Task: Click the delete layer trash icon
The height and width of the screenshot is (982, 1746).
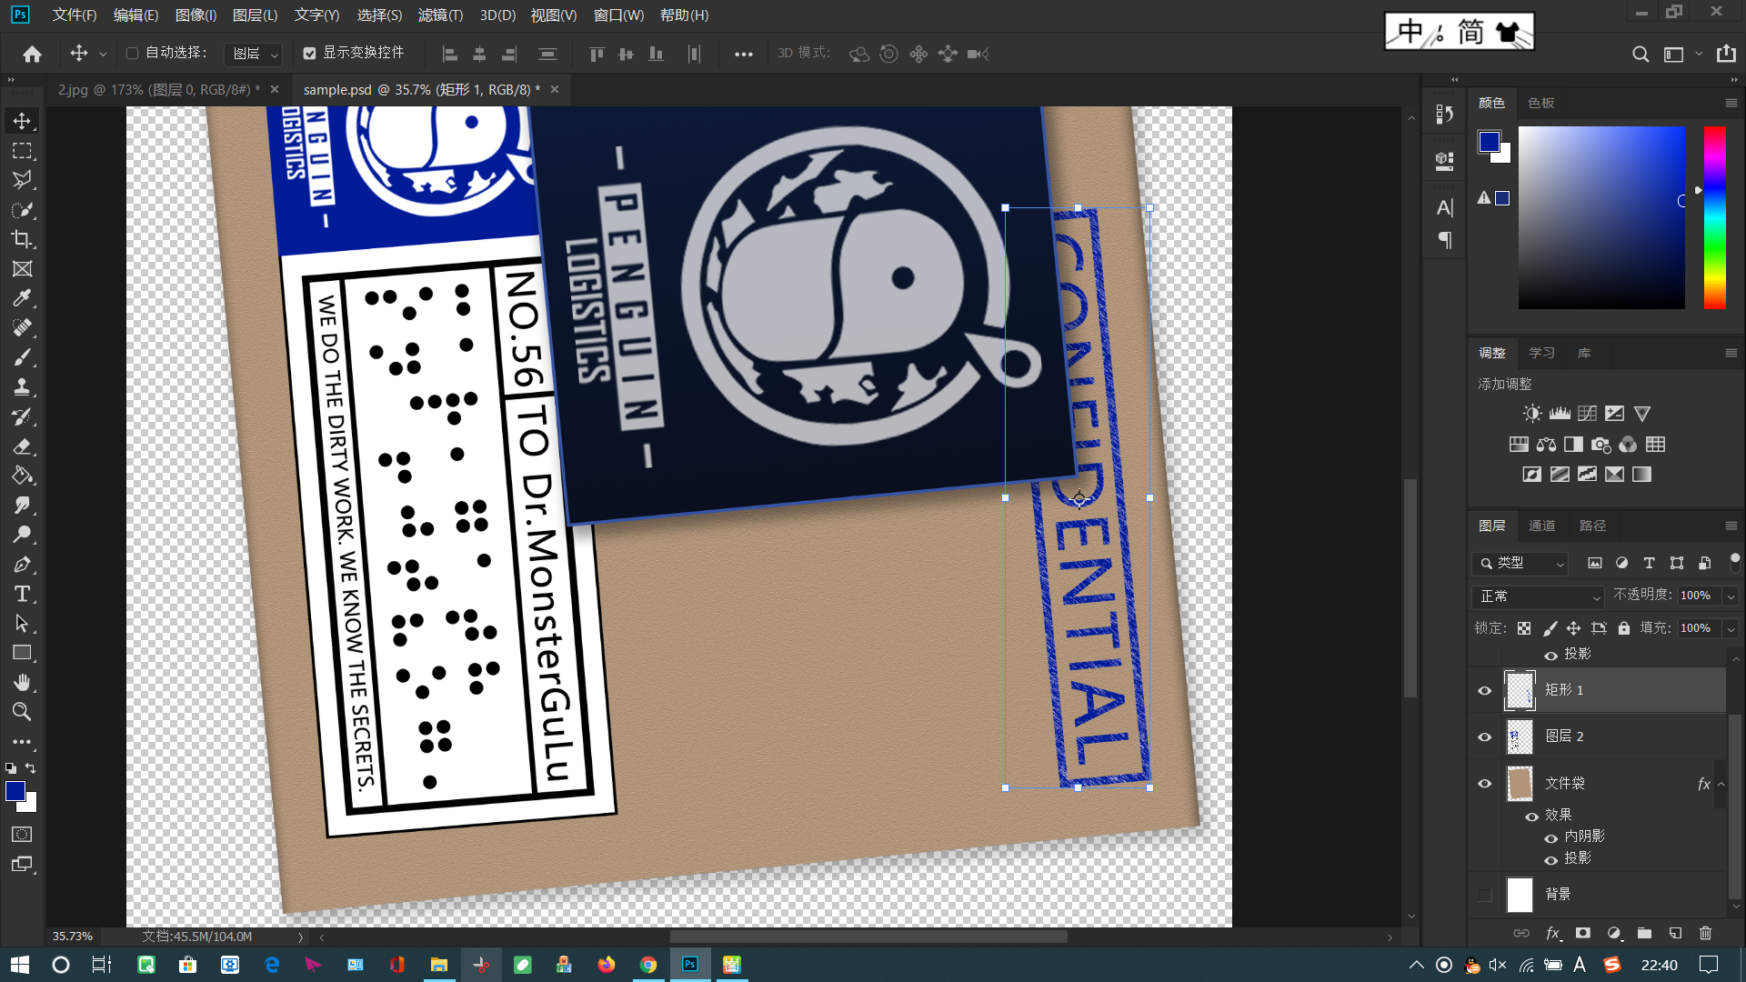Action: tap(1705, 933)
